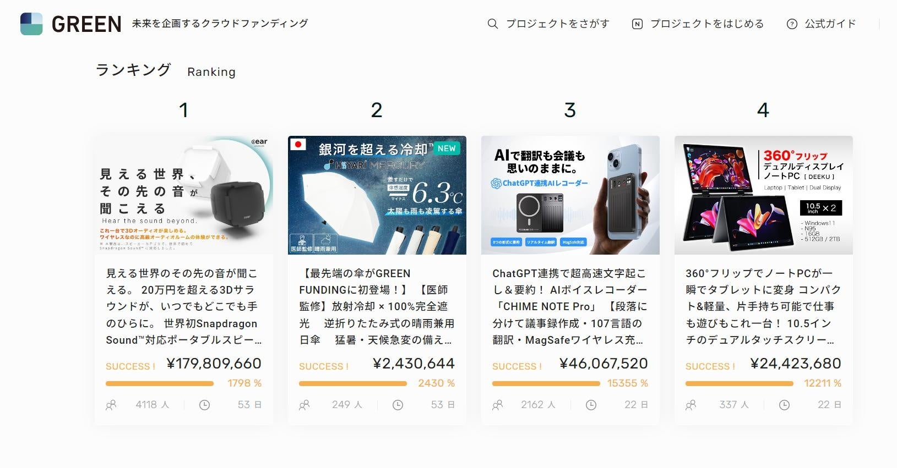This screenshot has height=468, width=897.
Task: Click the search magnifier icon
Action: pos(493,24)
